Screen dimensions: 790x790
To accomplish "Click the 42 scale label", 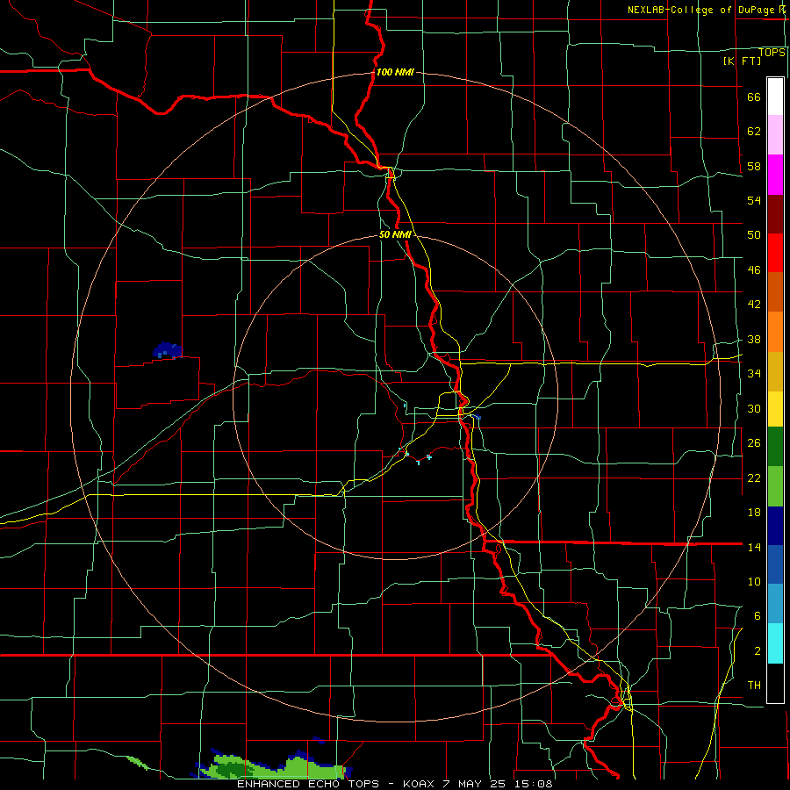I will pyautogui.click(x=754, y=305).
